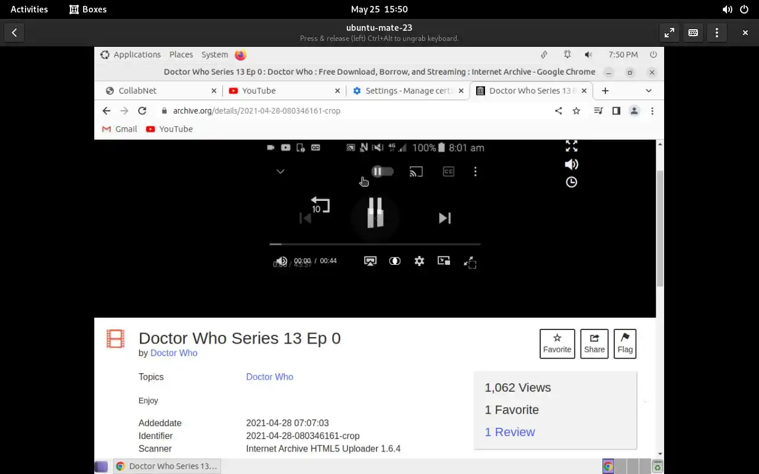Viewport: 759px width, 474px height.
Task: Open the YouTube bookmark
Action: 170,129
